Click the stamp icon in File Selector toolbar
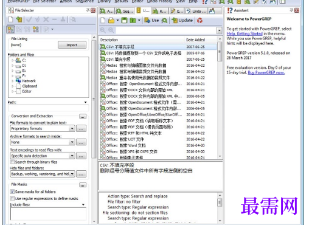 point(63,19)
